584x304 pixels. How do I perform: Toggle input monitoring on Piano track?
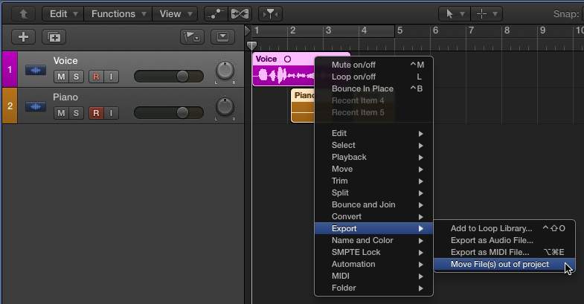coord(111,113)
